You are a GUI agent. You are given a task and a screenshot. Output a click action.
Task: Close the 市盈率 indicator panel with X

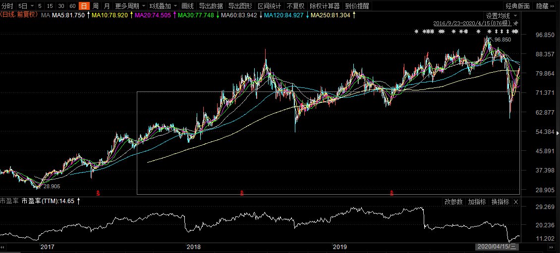click(x=515, y=202)
